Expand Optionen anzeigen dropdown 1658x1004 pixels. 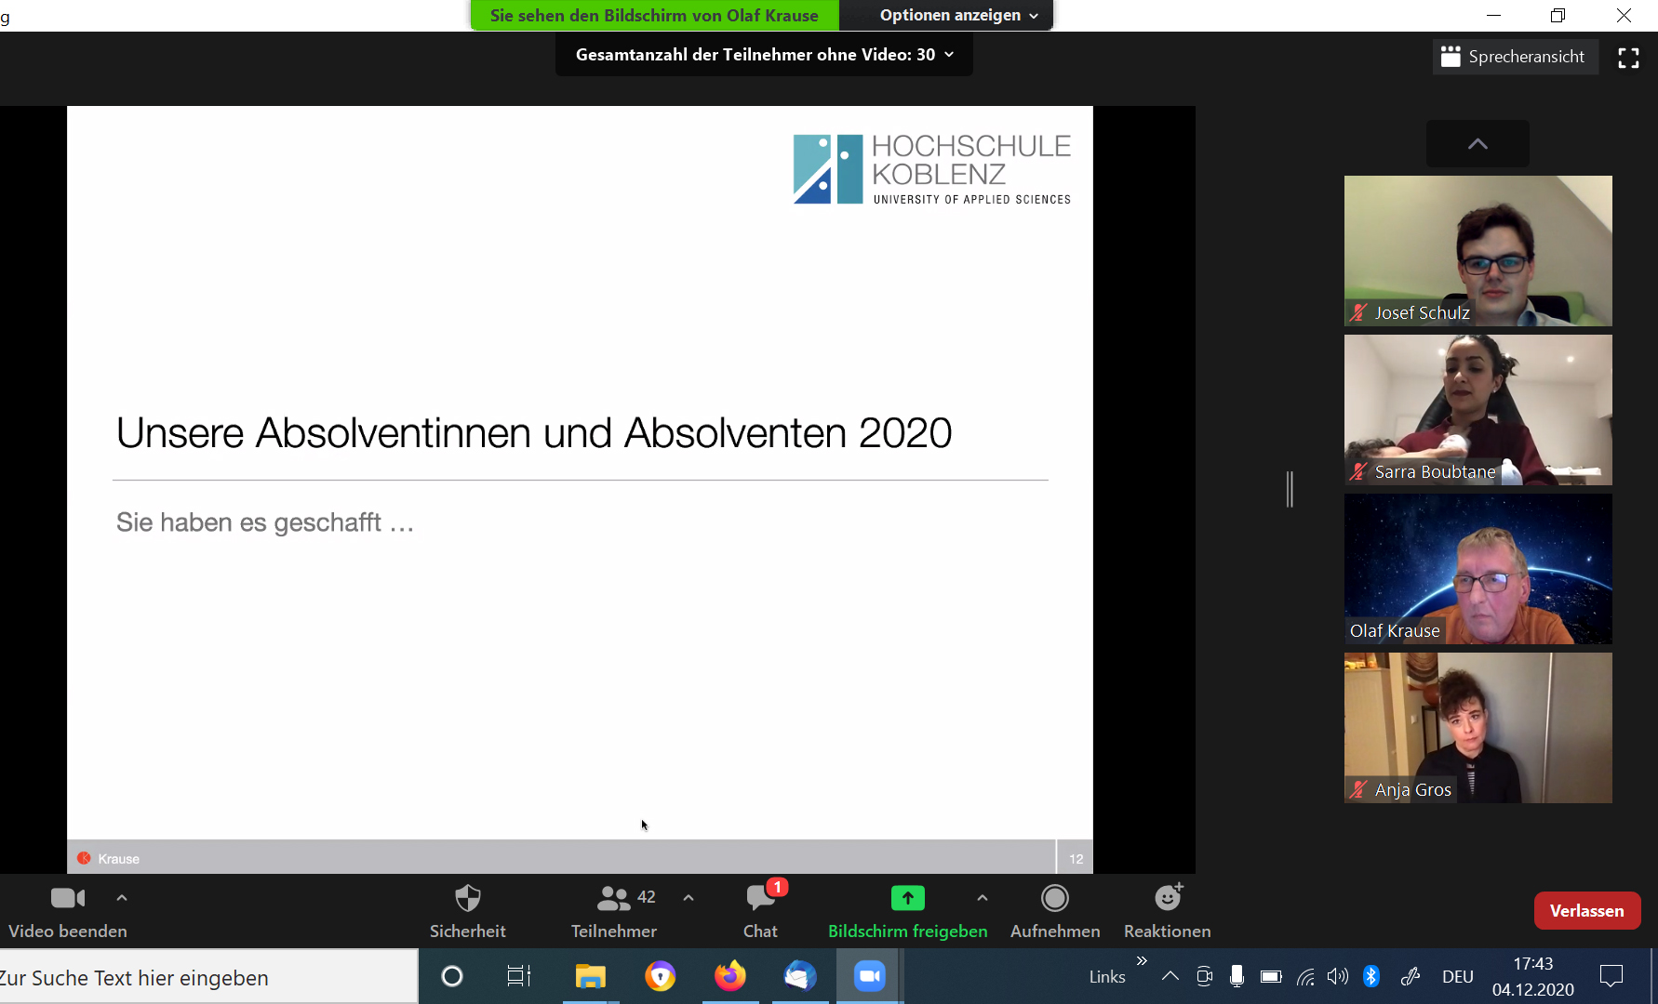pyautogui.click(x=958, y=16)
